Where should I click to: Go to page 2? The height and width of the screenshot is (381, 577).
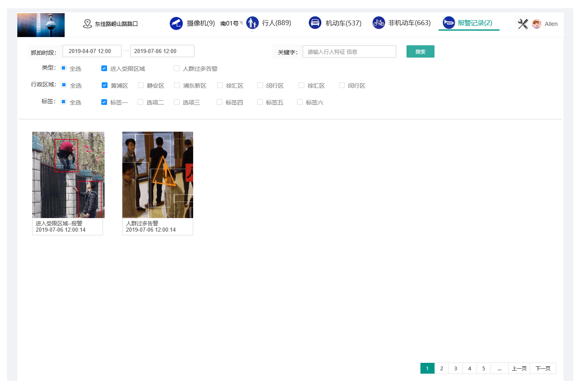coord(442,368)
